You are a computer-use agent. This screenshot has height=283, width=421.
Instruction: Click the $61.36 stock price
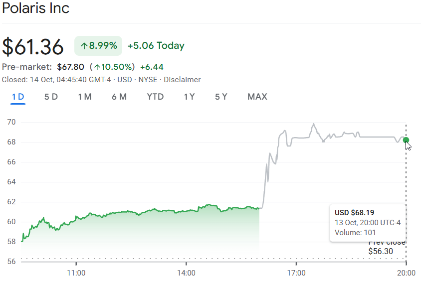[33, 47]
